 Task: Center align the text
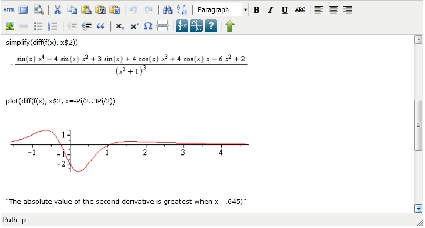pyautogui.click(x=333, y=9)
